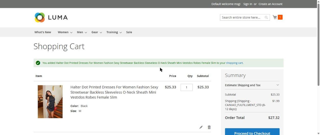Remove item using trash icon

tap(209, 127)
